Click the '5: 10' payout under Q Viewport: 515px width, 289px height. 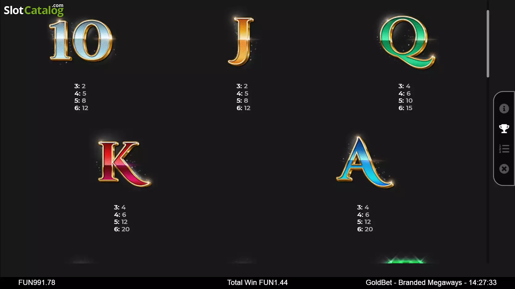click(406, 101)
